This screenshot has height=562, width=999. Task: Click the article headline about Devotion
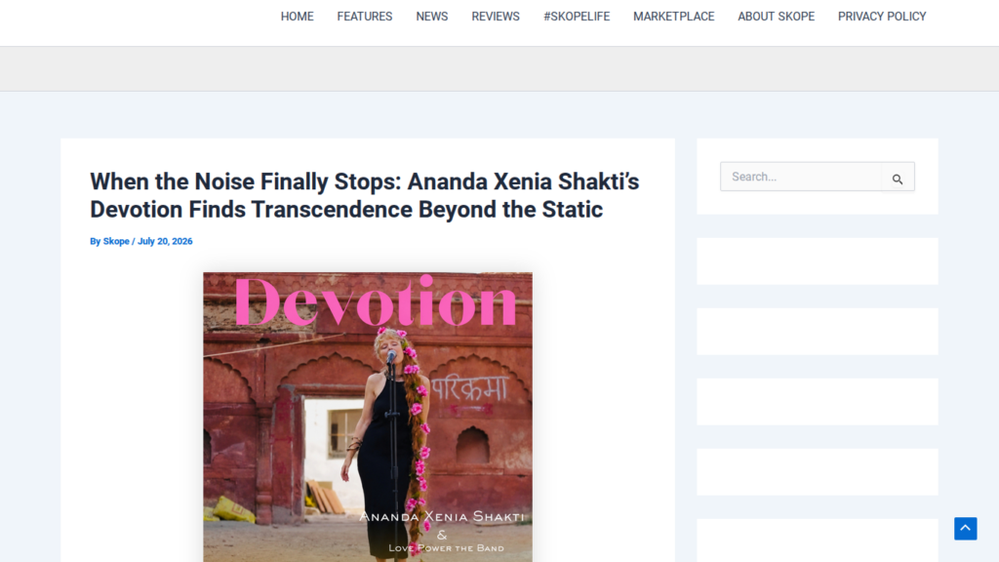[365, 195]
